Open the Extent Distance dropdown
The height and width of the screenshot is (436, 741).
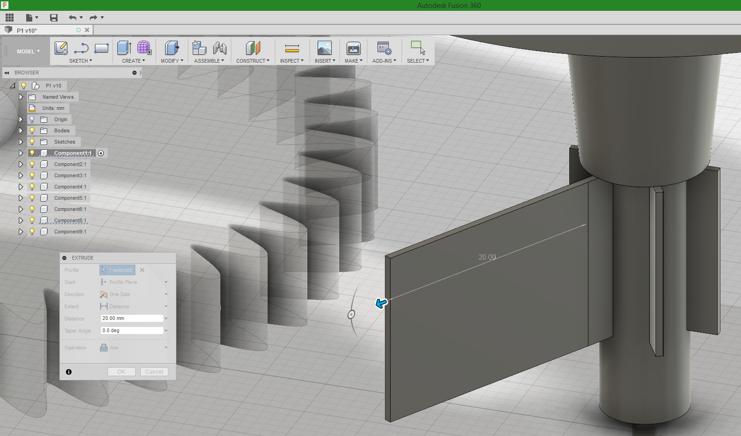tap(134, 306)
